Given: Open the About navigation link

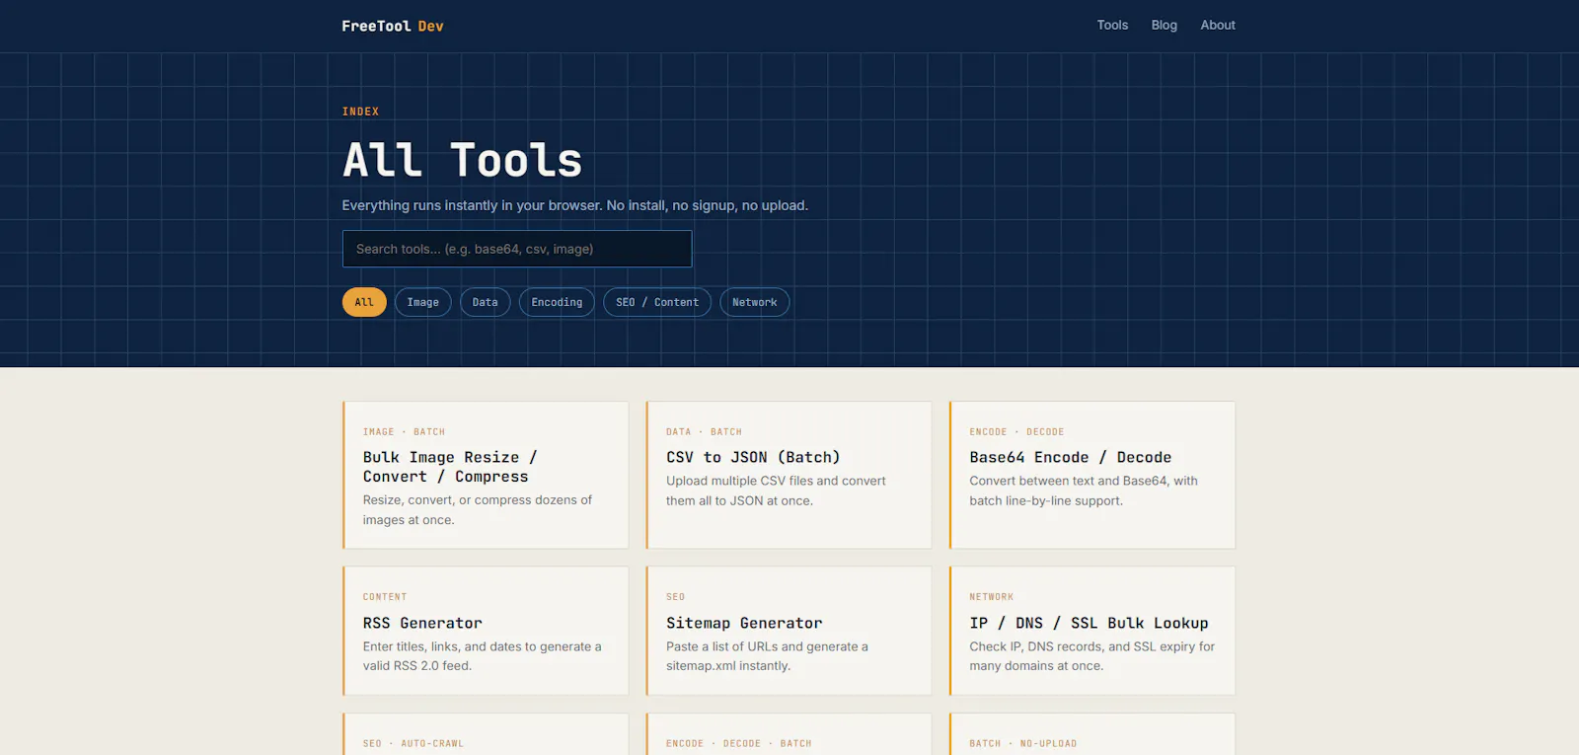Looking at the screenshot, I should coord(1218,25).
